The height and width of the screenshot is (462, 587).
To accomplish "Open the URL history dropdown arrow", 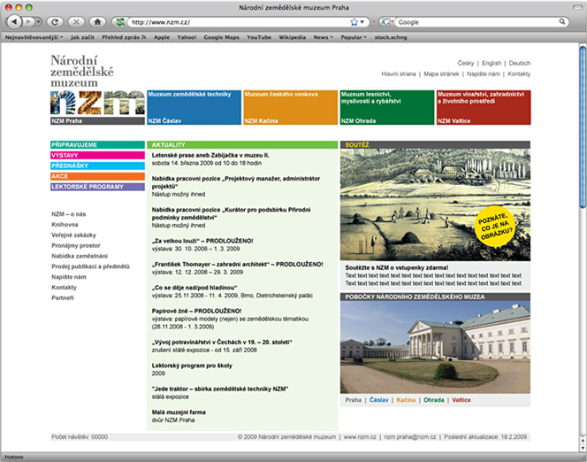I will pos(362,22).
